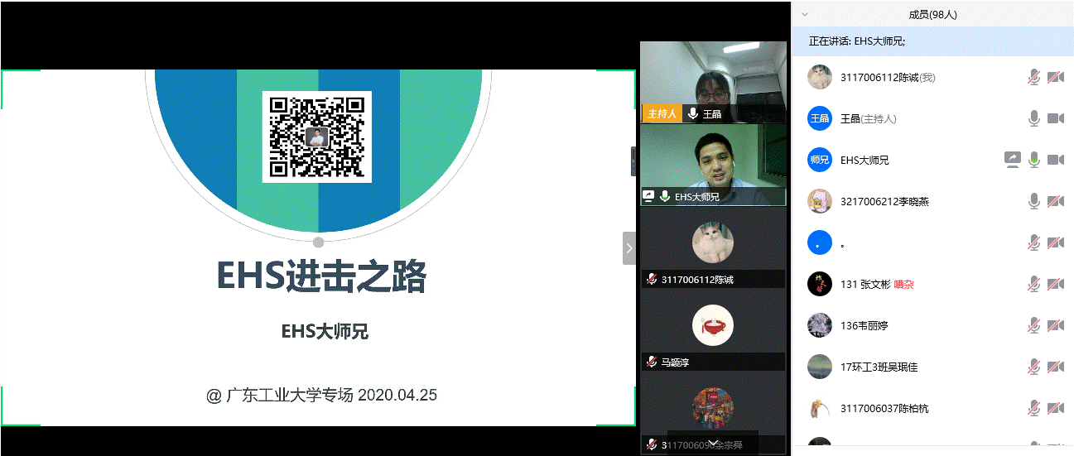
Task: Select EHS大师兄's live video thumbnail
Action: (713, 165)
